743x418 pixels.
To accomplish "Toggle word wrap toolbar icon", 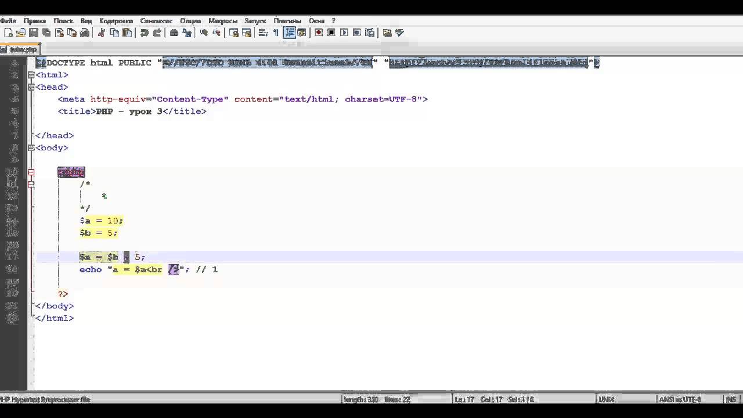I will point(263,33).
